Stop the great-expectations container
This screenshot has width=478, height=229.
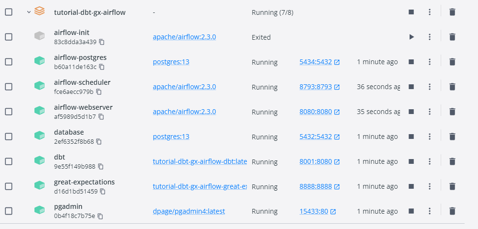point(411,186)
